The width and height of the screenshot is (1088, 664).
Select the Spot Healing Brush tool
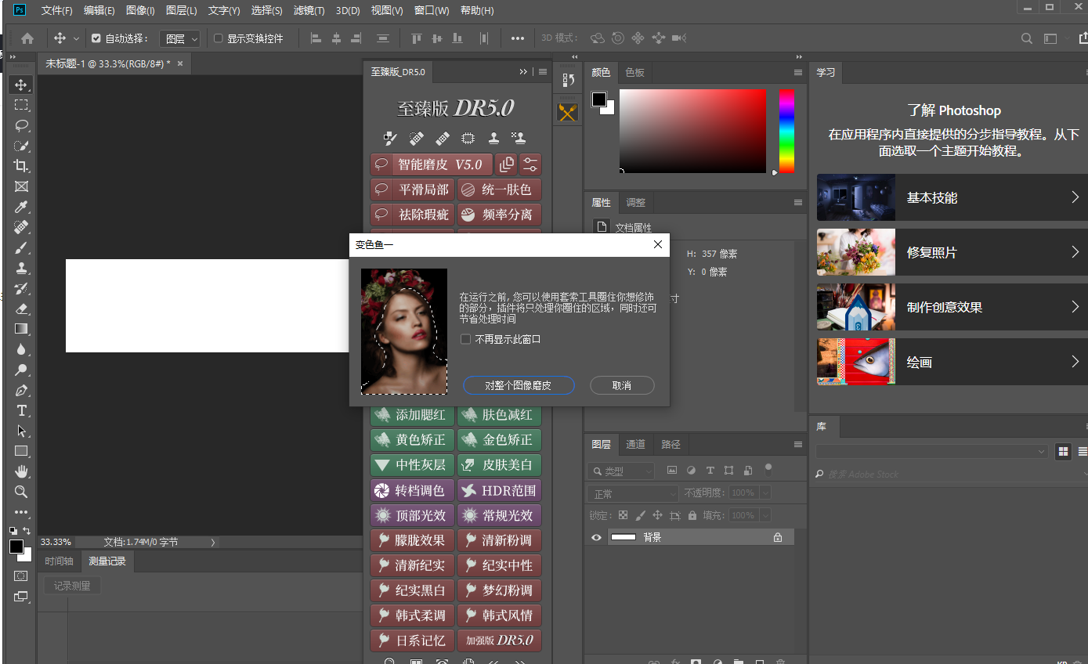pyautogui.click(x=21, y=227)
